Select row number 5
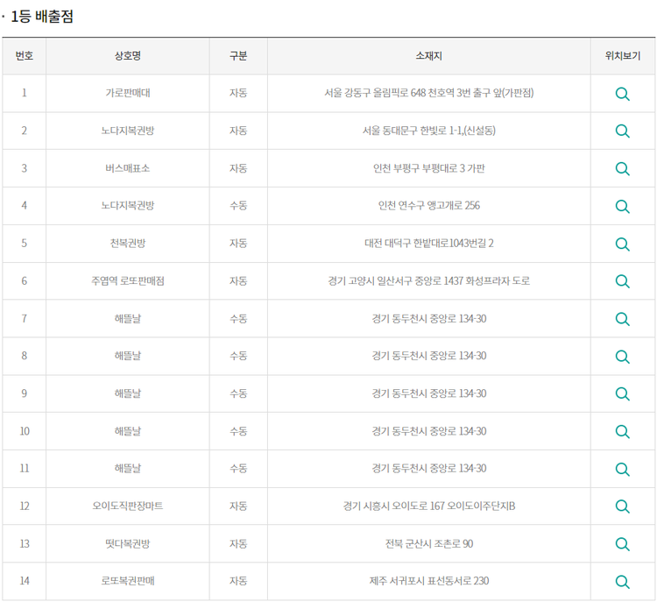The width and height of the screenshot is (657, 602). click(25, 243)
